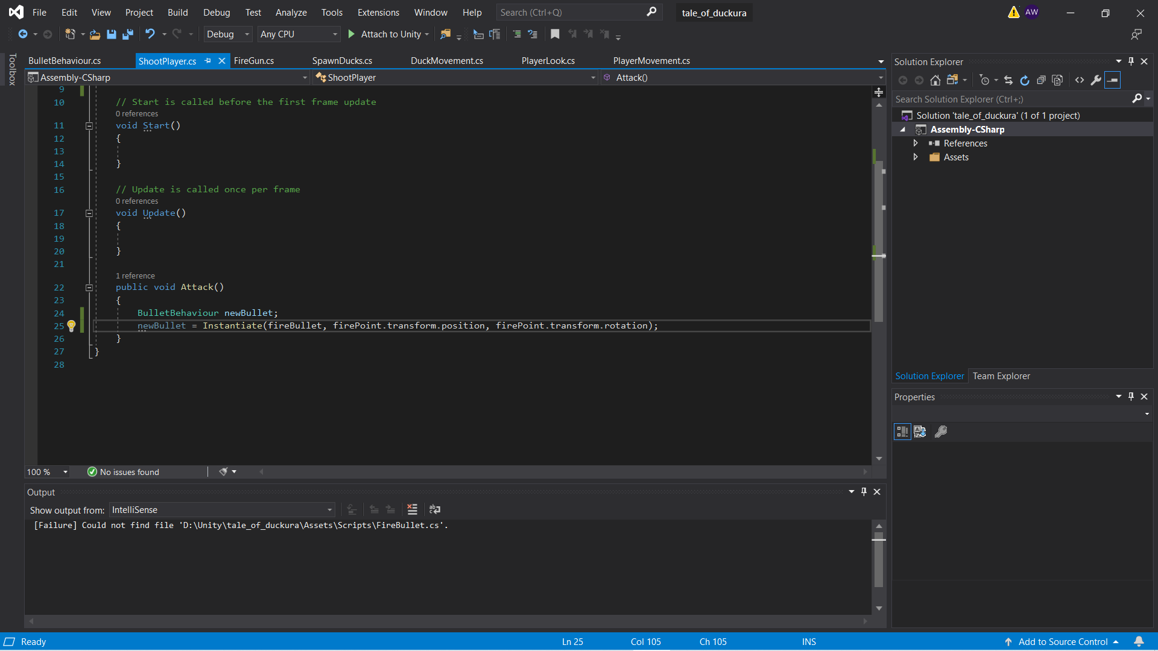1158x651 pixels.
Task: Collapse the Assembly-CSharp project node
Action: pos(903,129)
